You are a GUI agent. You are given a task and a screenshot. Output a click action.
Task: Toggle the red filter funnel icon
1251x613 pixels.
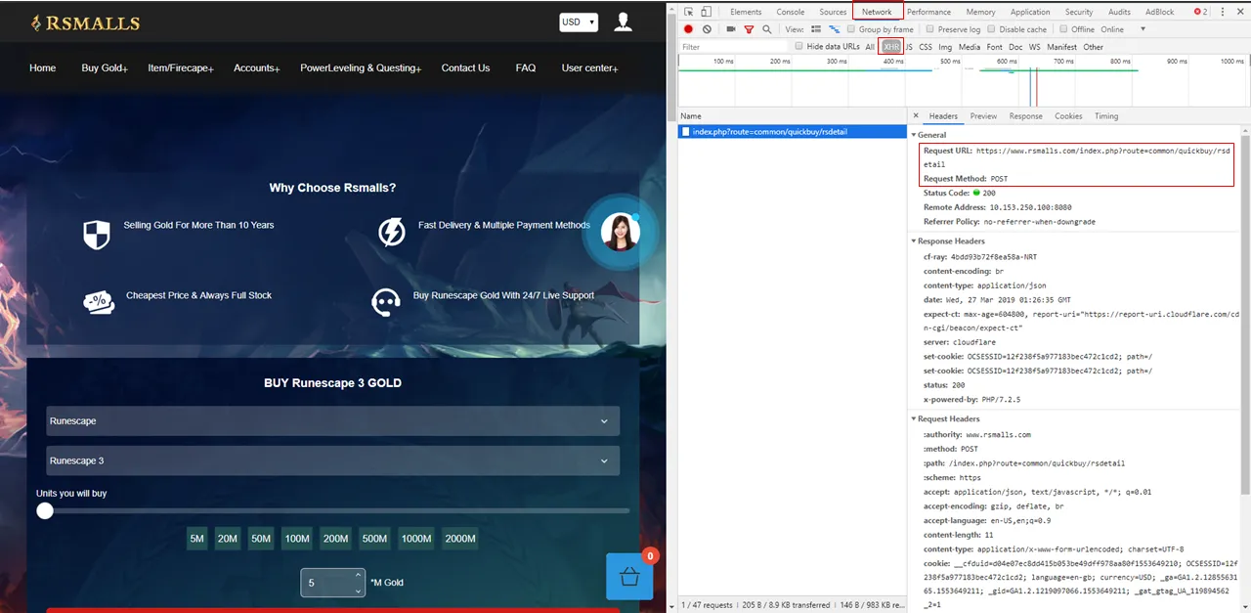coord(749,29)
